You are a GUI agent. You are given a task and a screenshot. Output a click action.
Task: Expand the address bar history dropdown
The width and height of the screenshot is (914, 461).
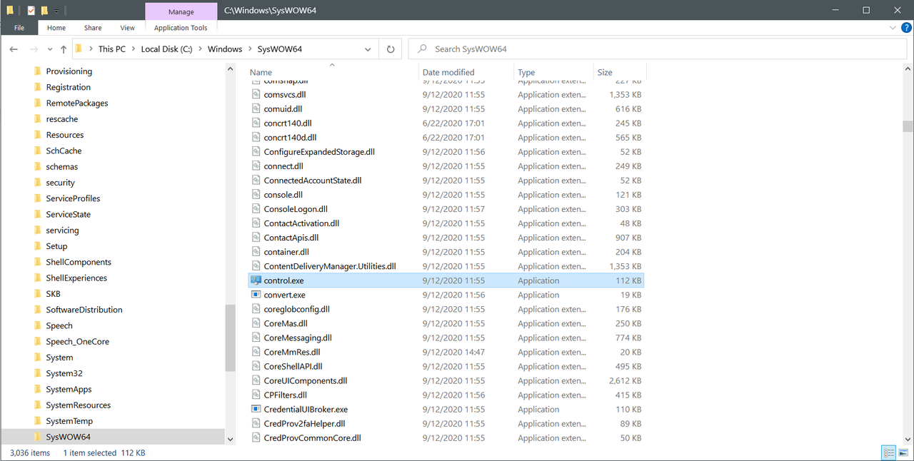368,49
